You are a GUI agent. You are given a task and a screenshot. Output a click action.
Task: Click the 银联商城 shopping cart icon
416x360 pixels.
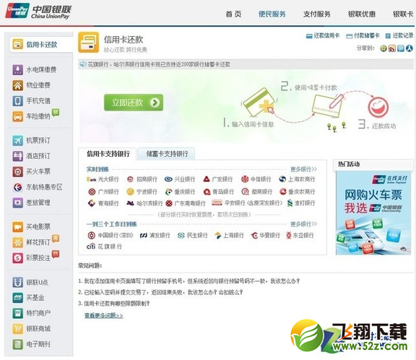coord(18,329)
